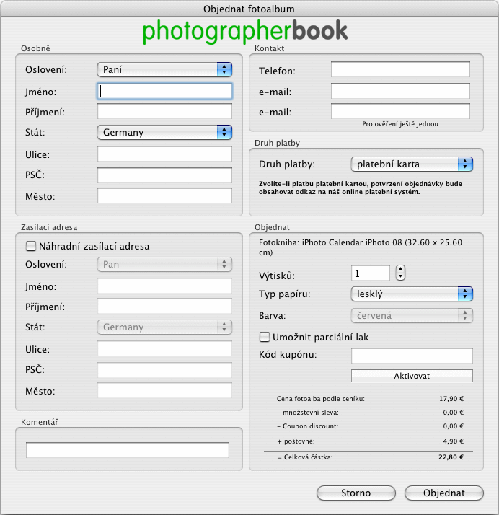Viewport: 499px width, 515px height.
Task: Click the Ulice field in Osobně section
Action: tap(164, 154)
